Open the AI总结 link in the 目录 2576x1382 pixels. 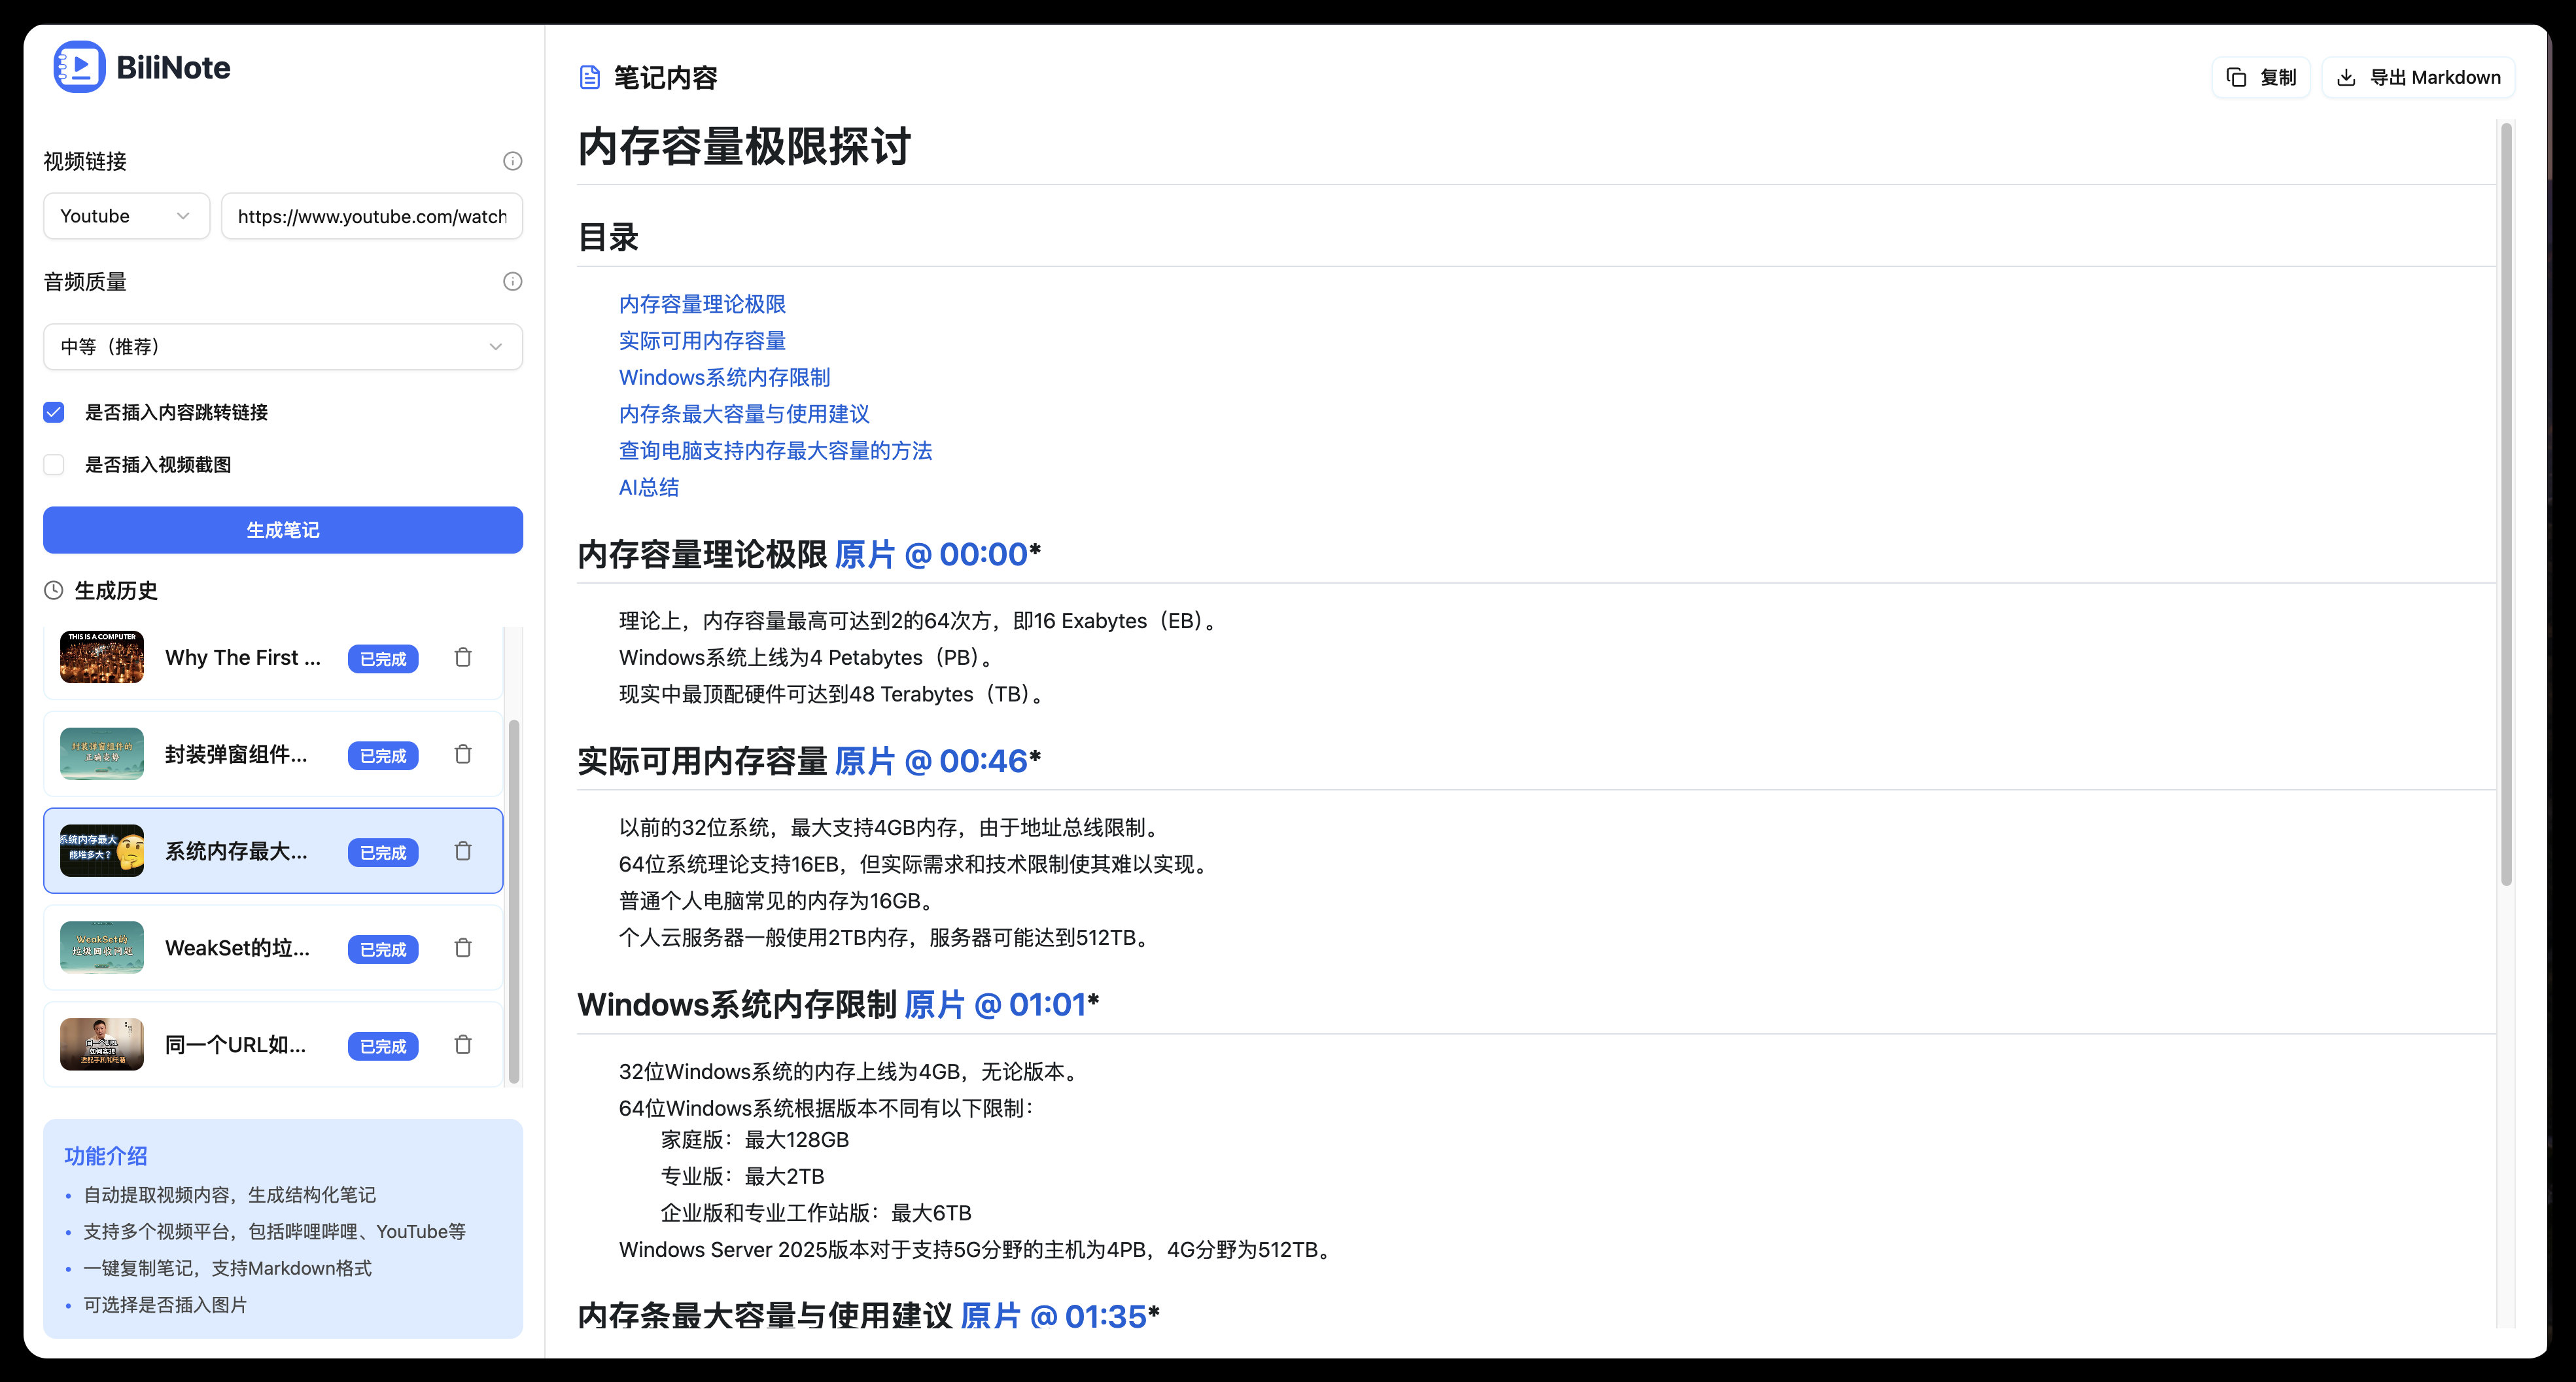648,487
